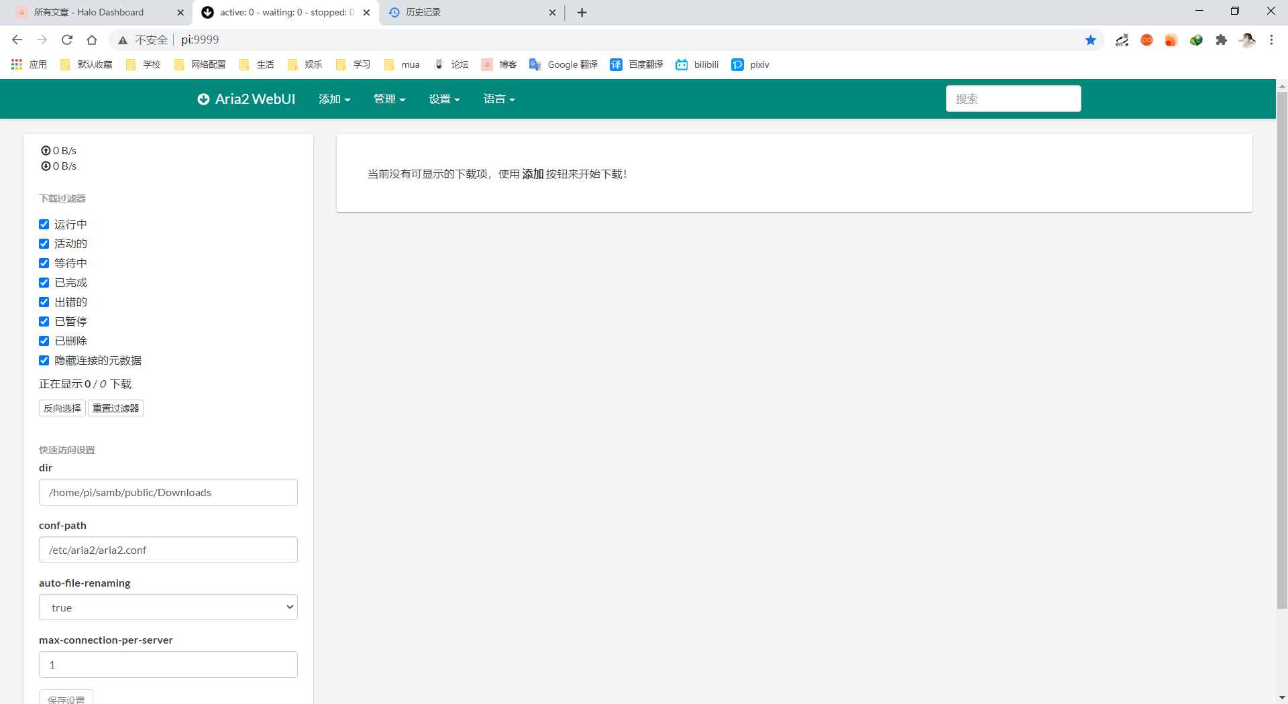Click the scrollbar down arrow
Viewport: 1288px width, 704px height.
coord(1282,697)
